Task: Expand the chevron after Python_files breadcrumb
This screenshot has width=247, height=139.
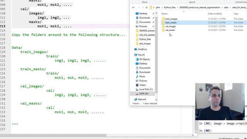Action: 178,7
